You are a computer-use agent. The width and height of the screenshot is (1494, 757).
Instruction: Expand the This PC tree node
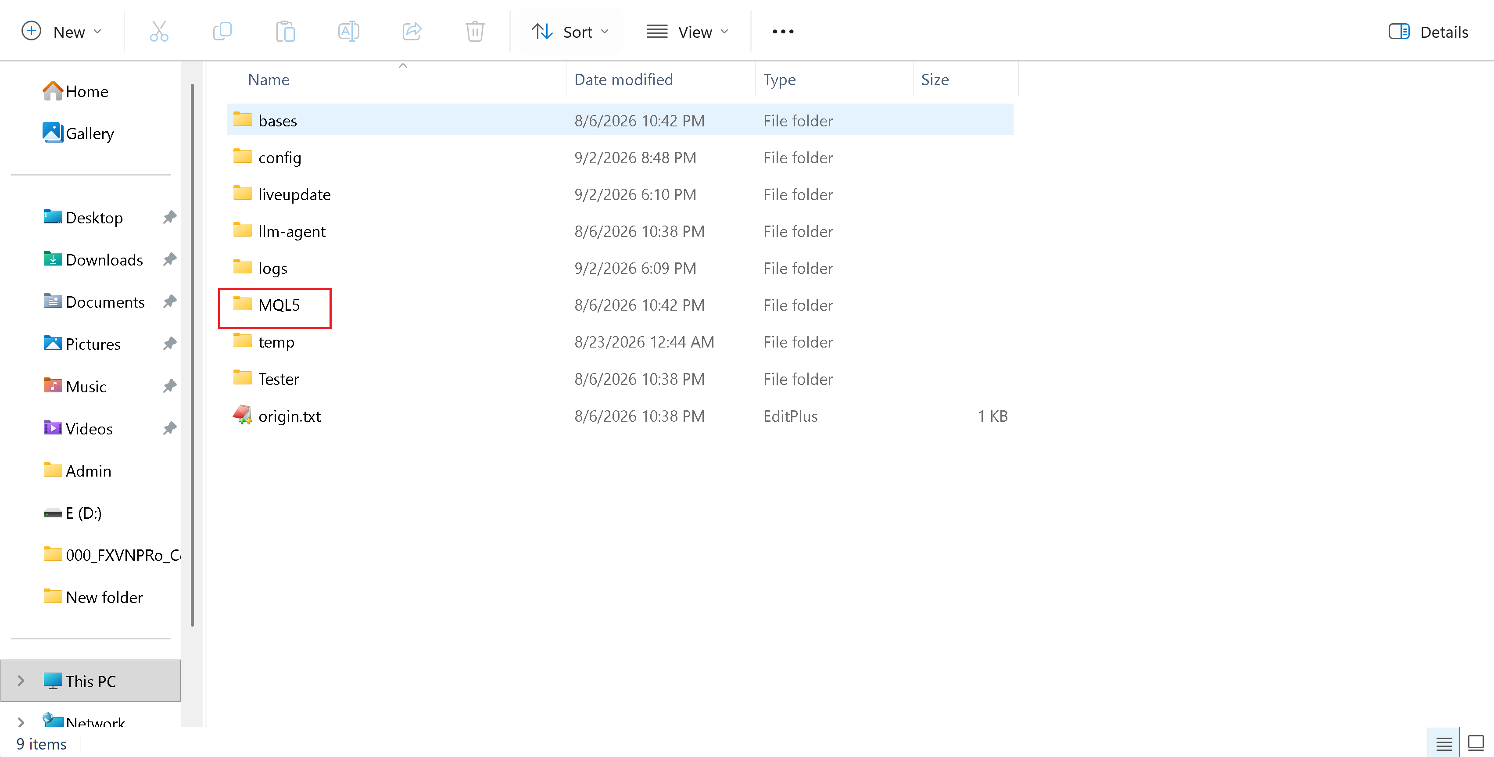click(x=21, y=681)
